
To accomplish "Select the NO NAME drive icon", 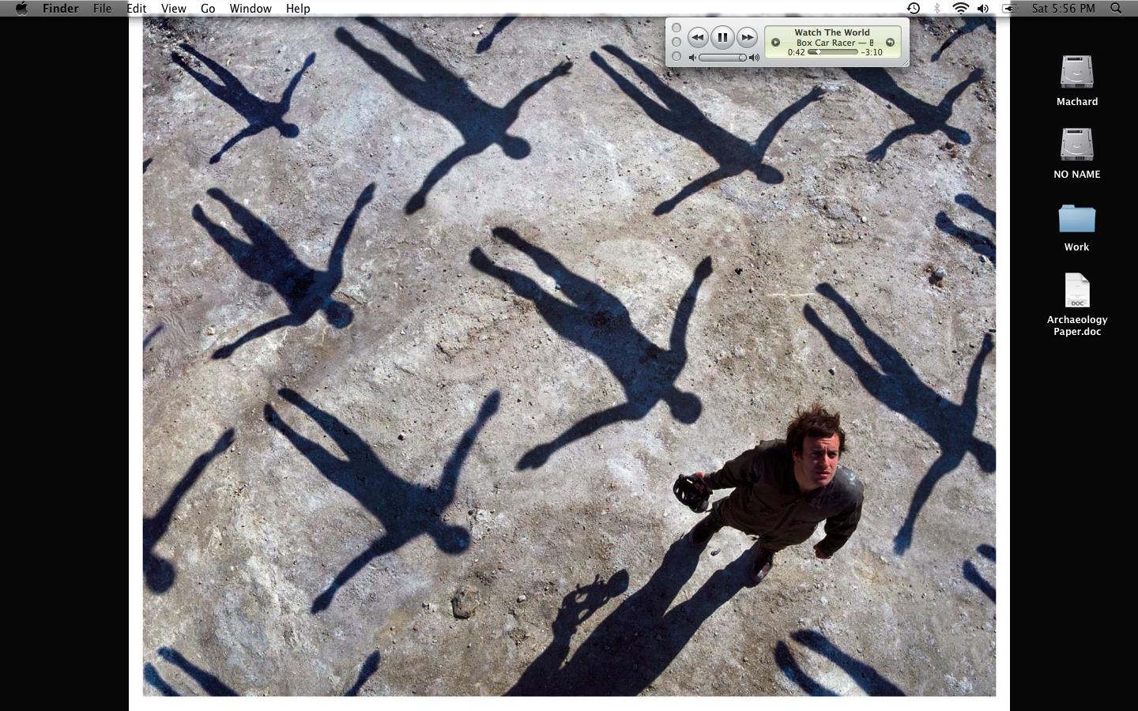I will tap(1076, 145).
